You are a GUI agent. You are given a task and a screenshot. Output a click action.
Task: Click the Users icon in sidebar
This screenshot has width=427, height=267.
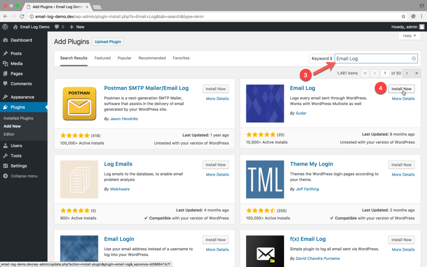tap(5, 146)
